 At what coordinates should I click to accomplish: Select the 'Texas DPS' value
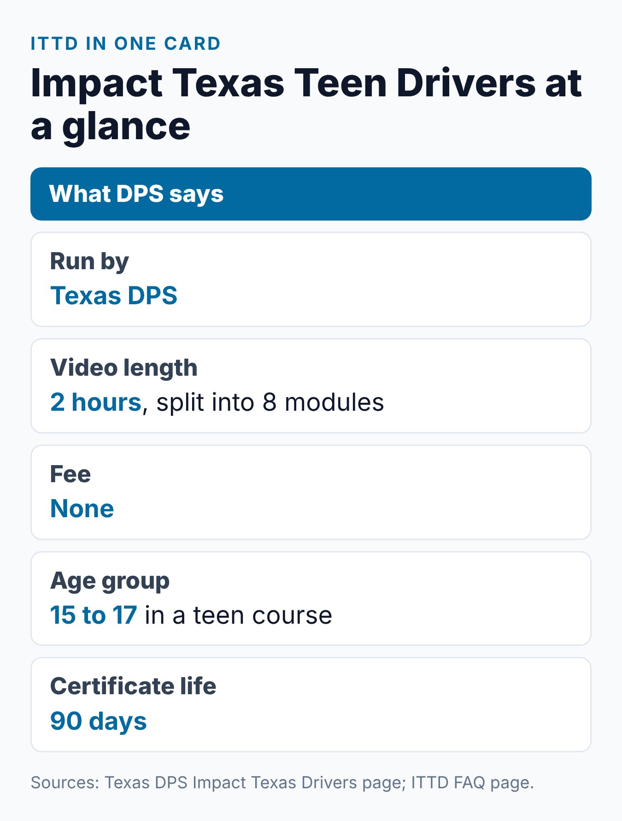(114, 295)
